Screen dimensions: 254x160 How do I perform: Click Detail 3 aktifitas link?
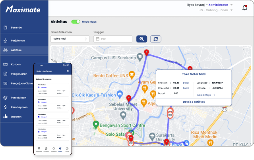pos(194,102)
